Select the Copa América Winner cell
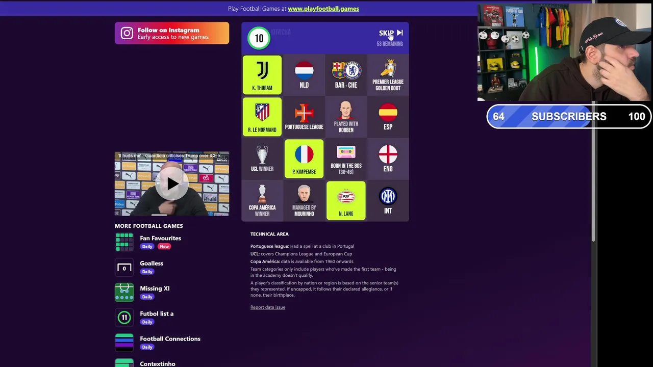Image resolution: width=653 pixels, height=367 pixels. [x=262, y=200]
